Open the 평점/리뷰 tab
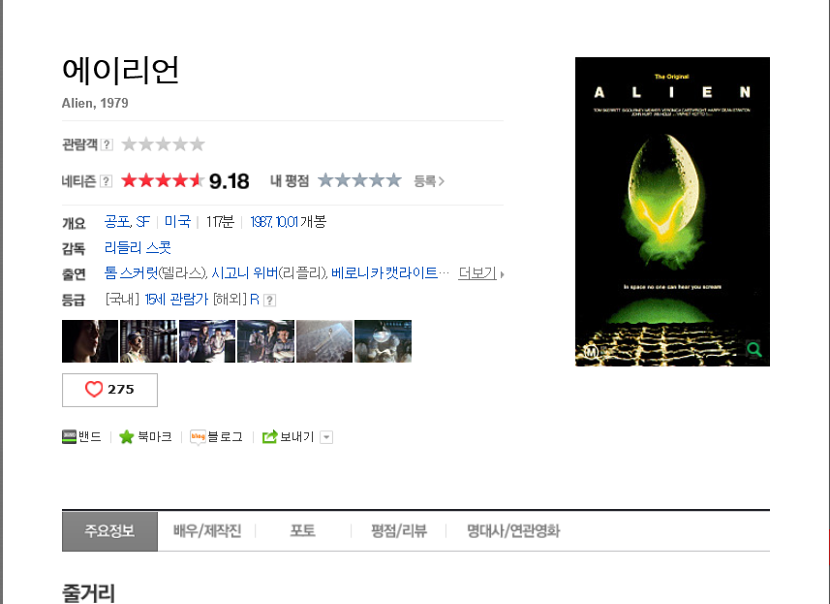This screenshot has height=604, width=830. [x=399, y=531]
